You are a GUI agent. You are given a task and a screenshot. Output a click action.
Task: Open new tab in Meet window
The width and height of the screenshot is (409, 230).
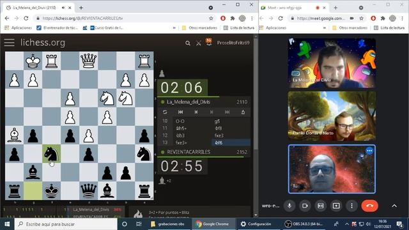(336, 8)
